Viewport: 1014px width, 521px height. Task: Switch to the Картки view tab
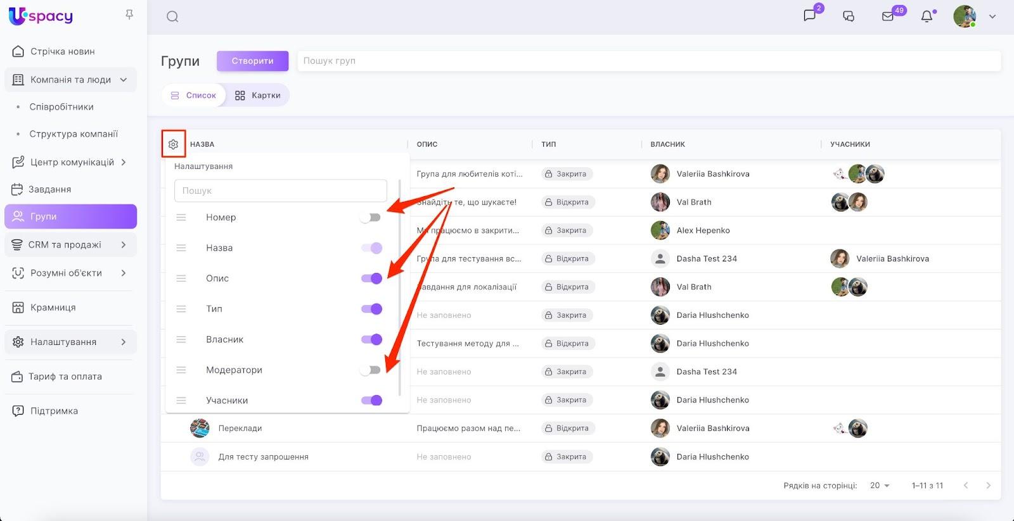258,96
